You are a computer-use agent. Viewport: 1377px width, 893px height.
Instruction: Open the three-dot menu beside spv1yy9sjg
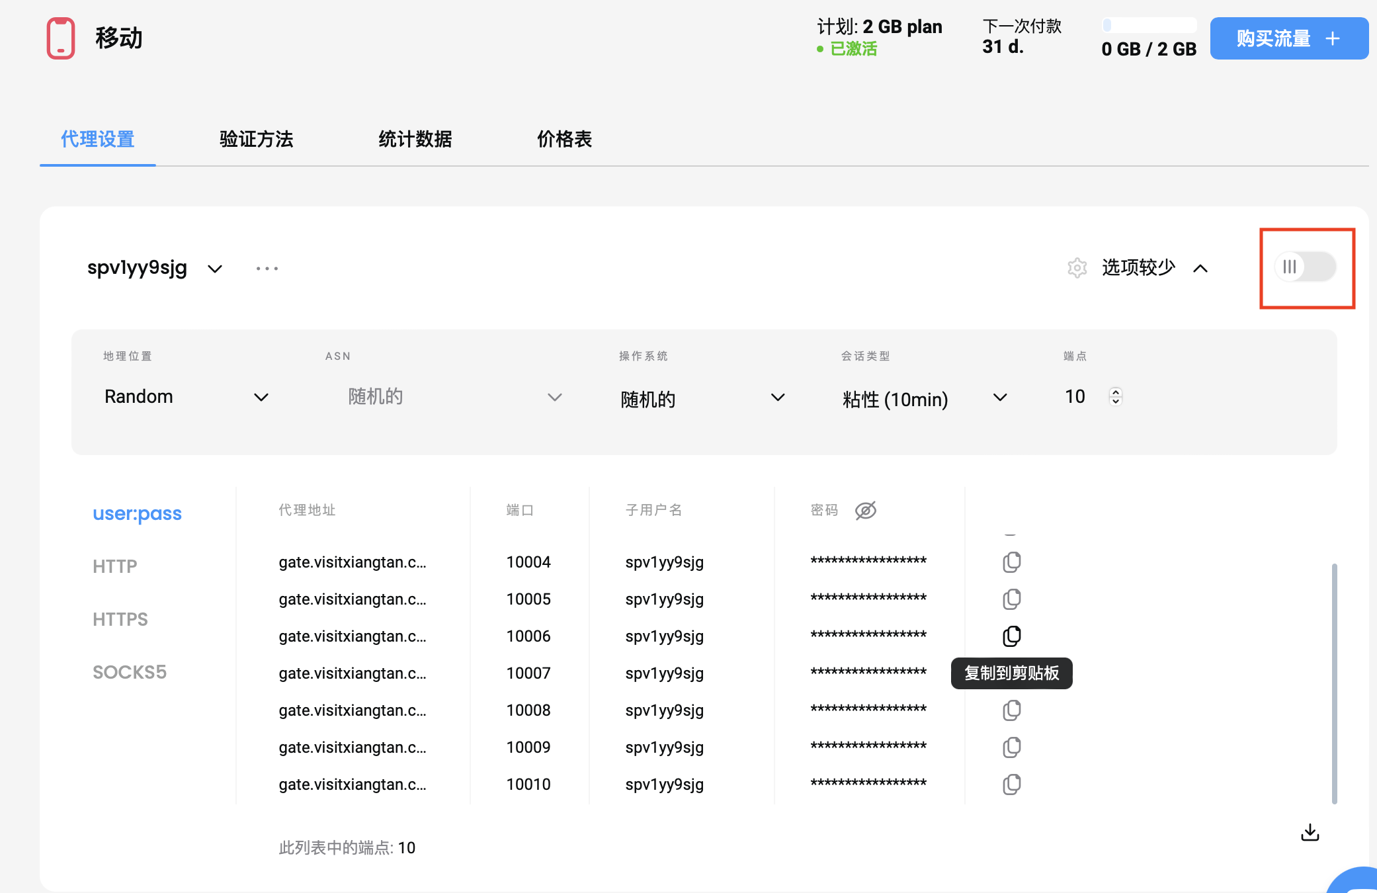(267, 269)
